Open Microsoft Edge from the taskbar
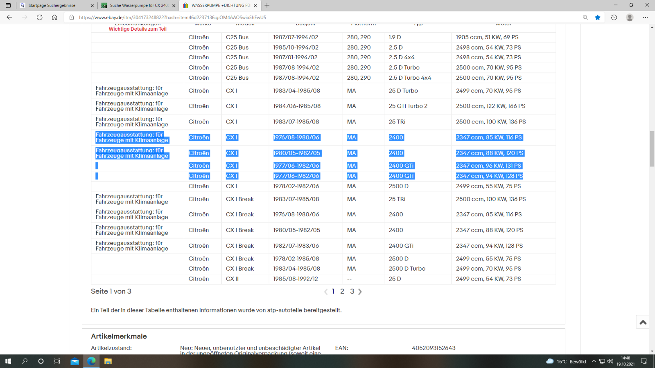This screenshot has width=655, height=368. tap(91, 361)
